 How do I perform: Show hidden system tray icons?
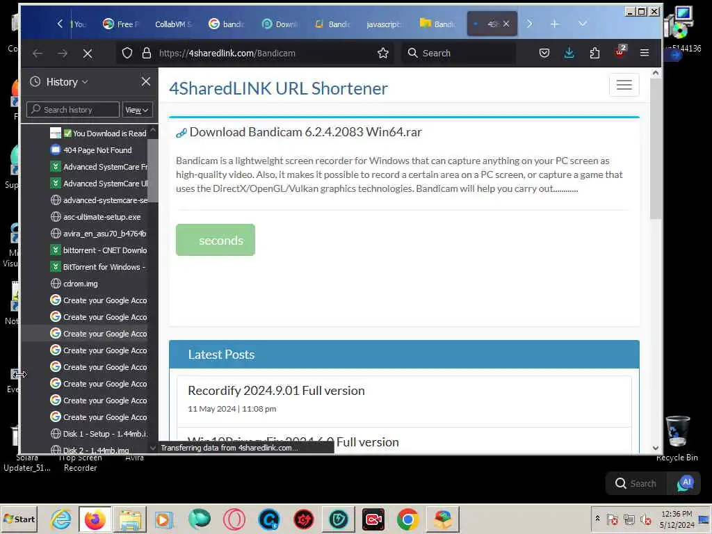[x=597, y=519]
